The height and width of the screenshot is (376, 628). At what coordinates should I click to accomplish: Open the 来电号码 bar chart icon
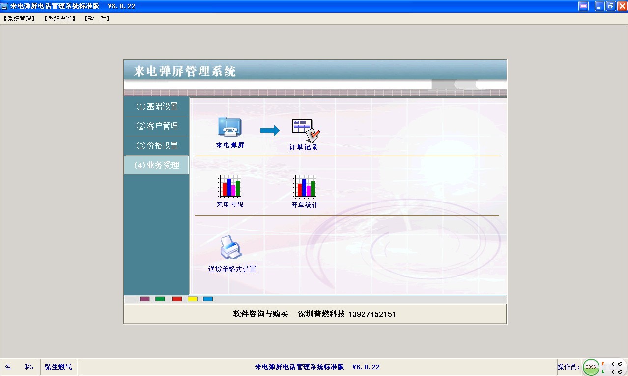coord(229,186)
